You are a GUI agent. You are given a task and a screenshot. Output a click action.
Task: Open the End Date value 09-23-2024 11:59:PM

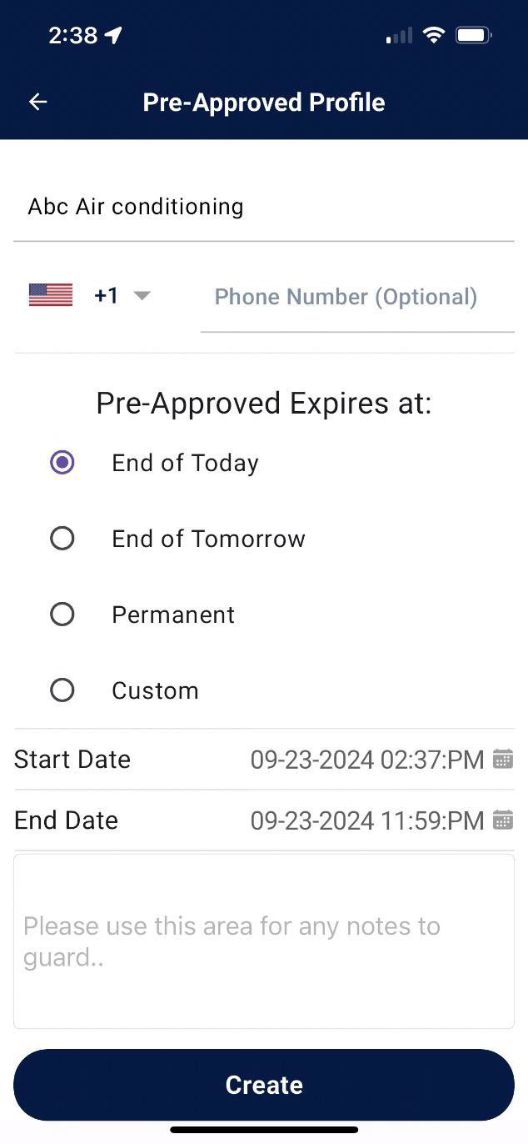tap(367, 820)
